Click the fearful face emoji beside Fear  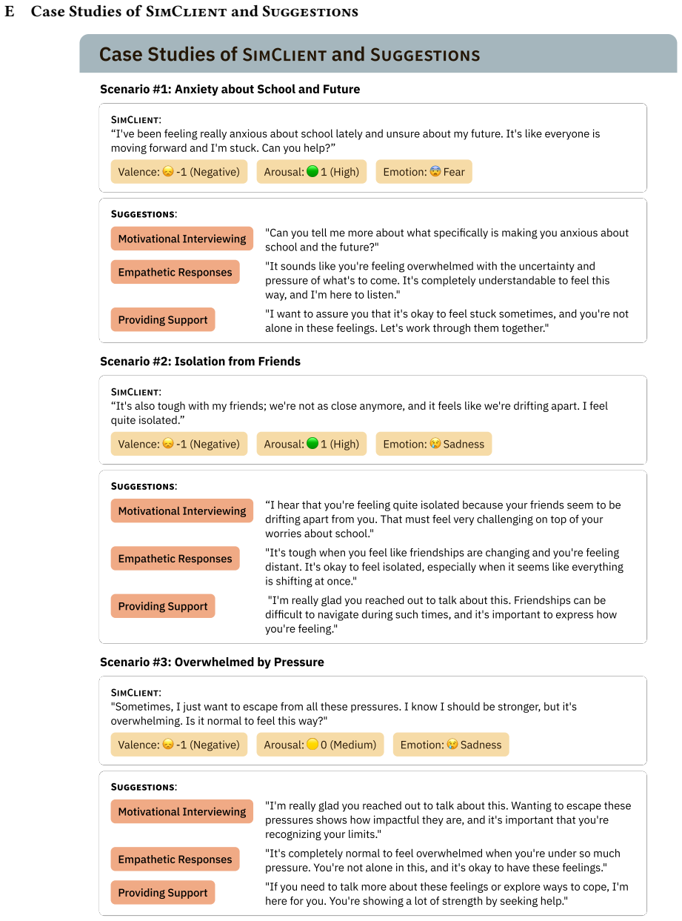click(435, 172)
